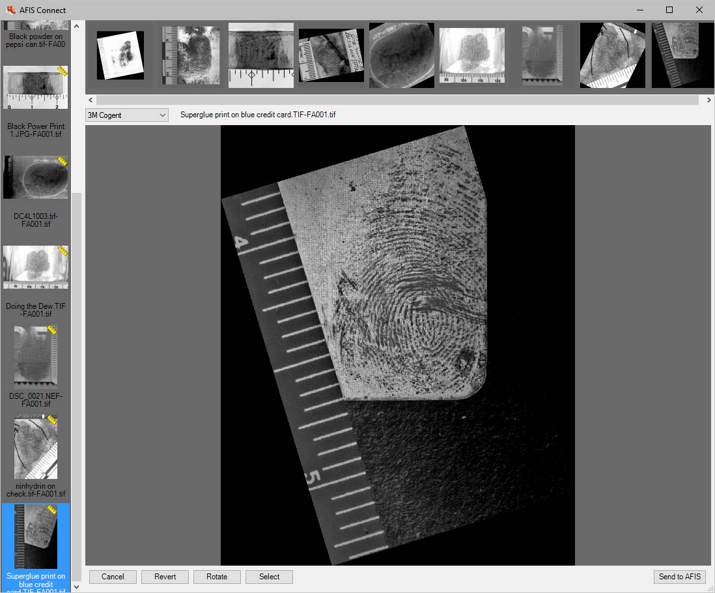The height and width of the screenshot is (593, 715).
Task: Click the sidebar scroll up arrow
Action: point(76,26)
